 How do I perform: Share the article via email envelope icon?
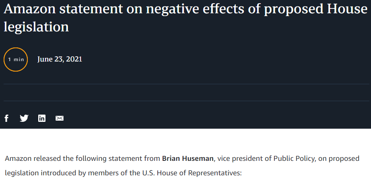[60, 118]
